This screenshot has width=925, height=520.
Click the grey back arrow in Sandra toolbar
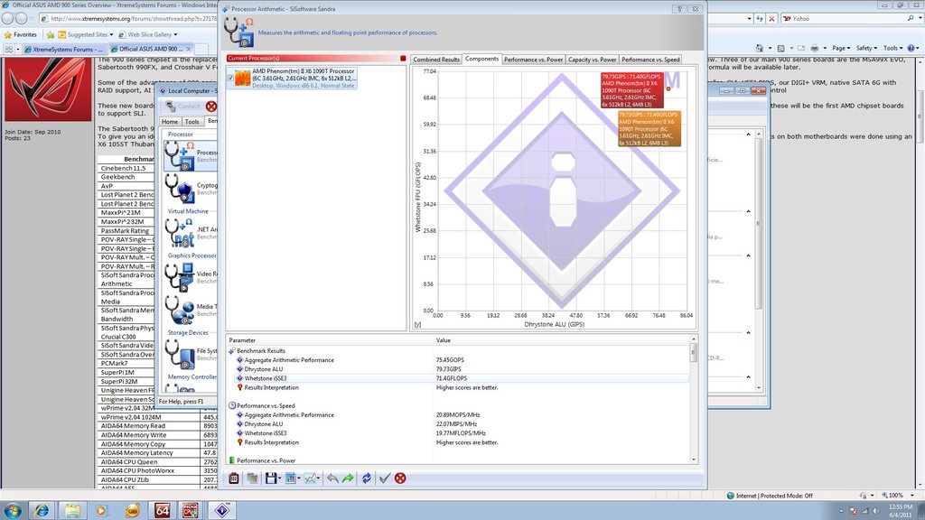pos(332,478)
